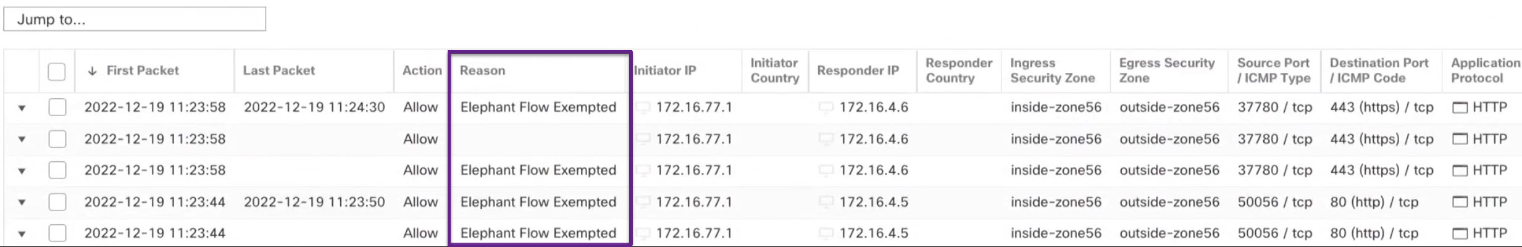Click the HTTP protocol icon in last row
Viewport: 1522px width, 247px height.
(1460, 233)
